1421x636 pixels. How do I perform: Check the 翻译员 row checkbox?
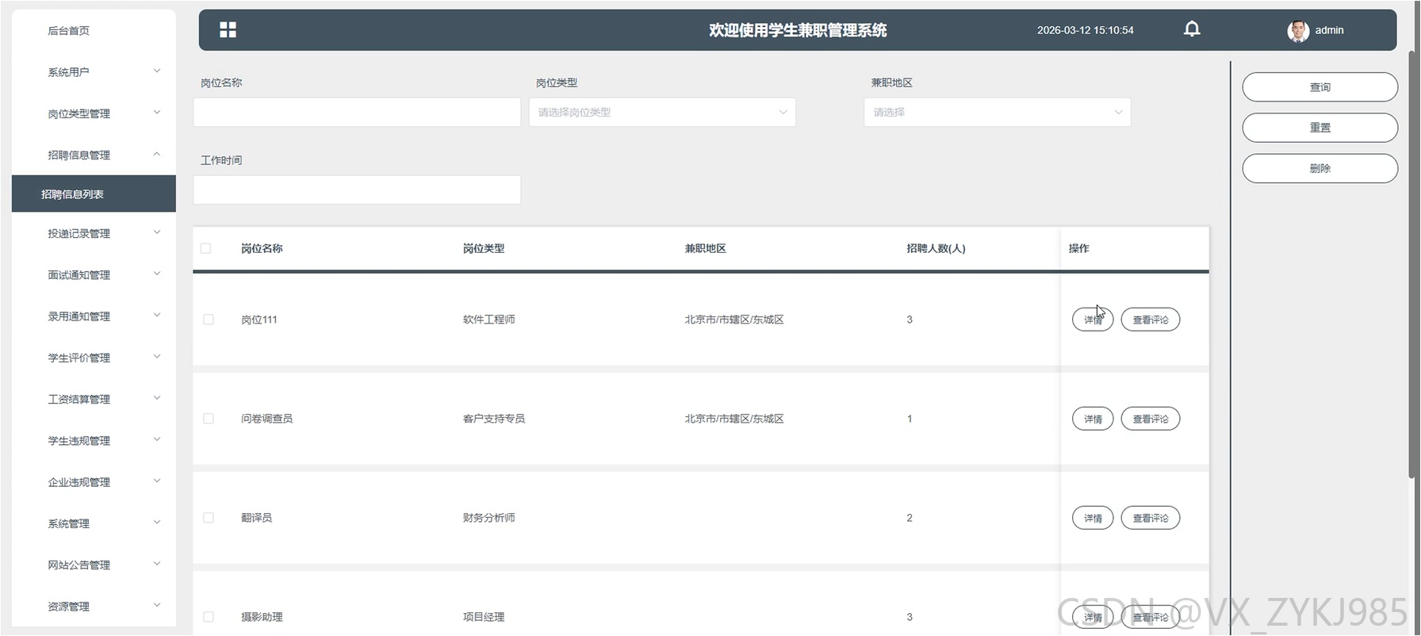[209, 518]
